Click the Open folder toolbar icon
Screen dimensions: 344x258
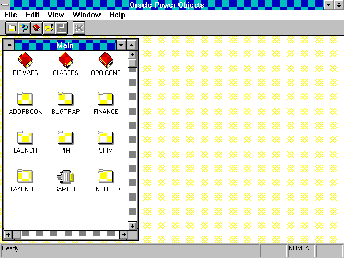[x=49, y=28]
